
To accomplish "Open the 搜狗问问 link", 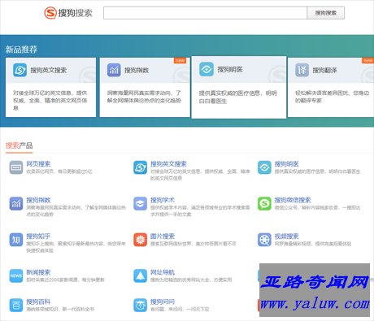I will pos(163,301).
